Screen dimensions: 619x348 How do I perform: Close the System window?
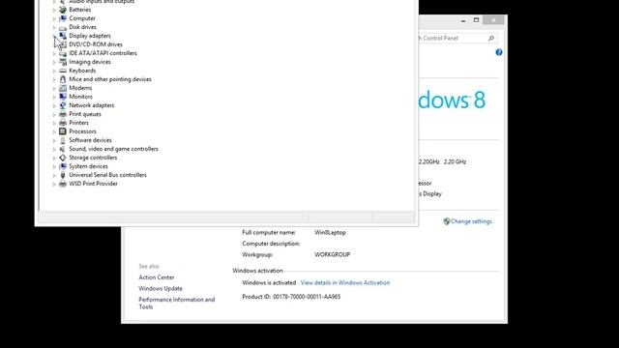(493, 20)
